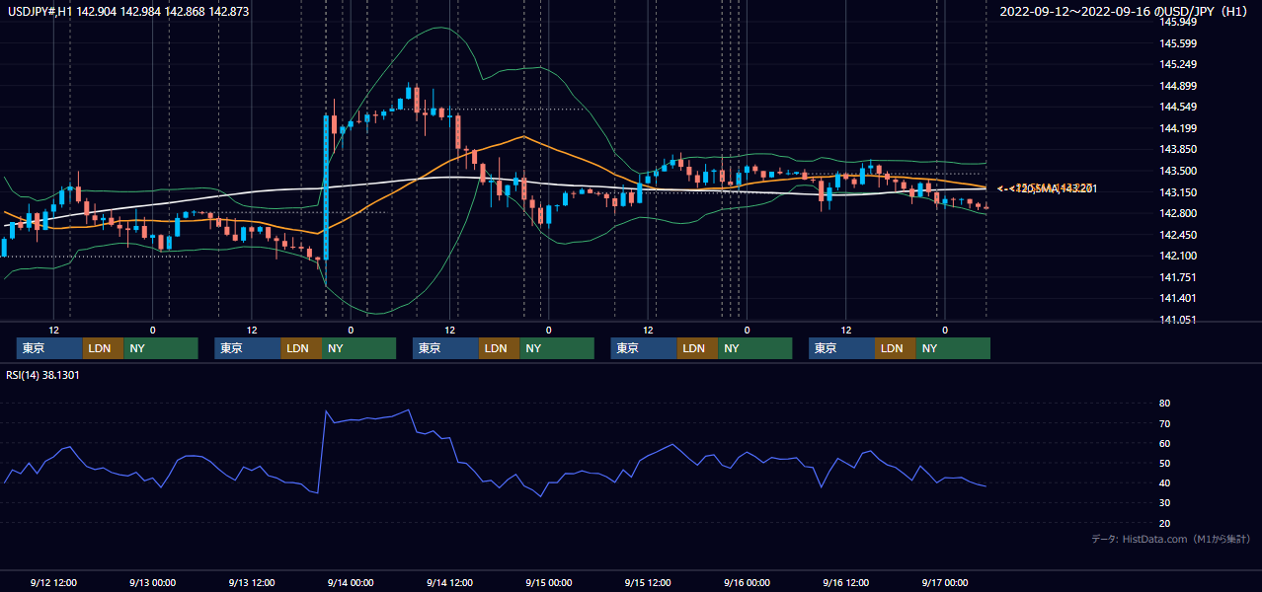Click the 9/13 12:00 time axis label
1262x592 pixels.
[x=252, y=582]
